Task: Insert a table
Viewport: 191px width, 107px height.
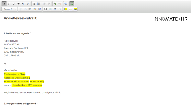Action: point(50,9)
